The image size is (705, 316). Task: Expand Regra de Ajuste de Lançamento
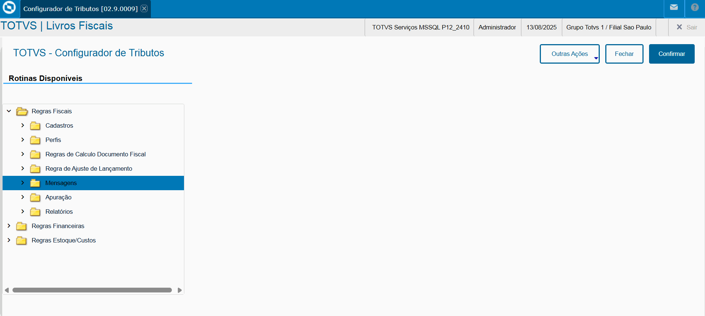23,168
